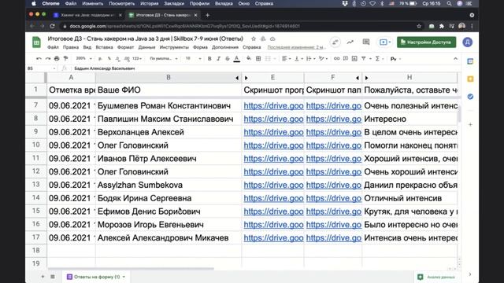
Task: Insert a comment from the toolbar
Action: pyautogui.click(x=346, y=59)
